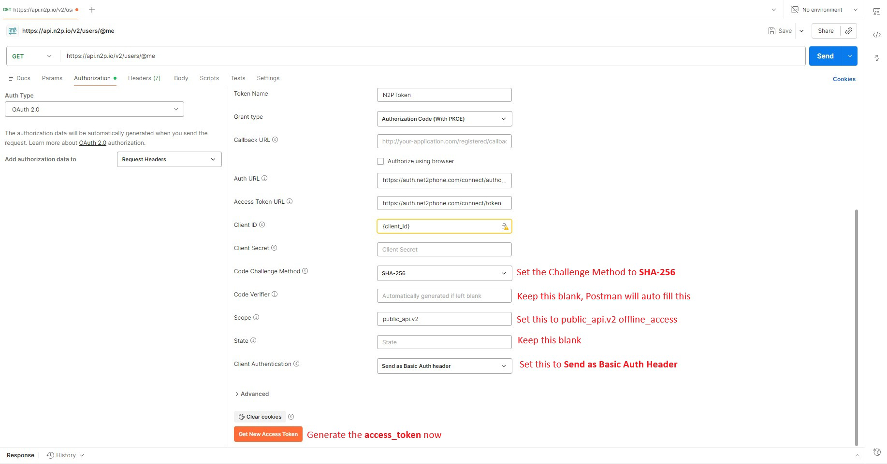Open Code Challenge Method SHA-256 dropdown
This screenshot has height=464, width=887.
coord(444,273)
